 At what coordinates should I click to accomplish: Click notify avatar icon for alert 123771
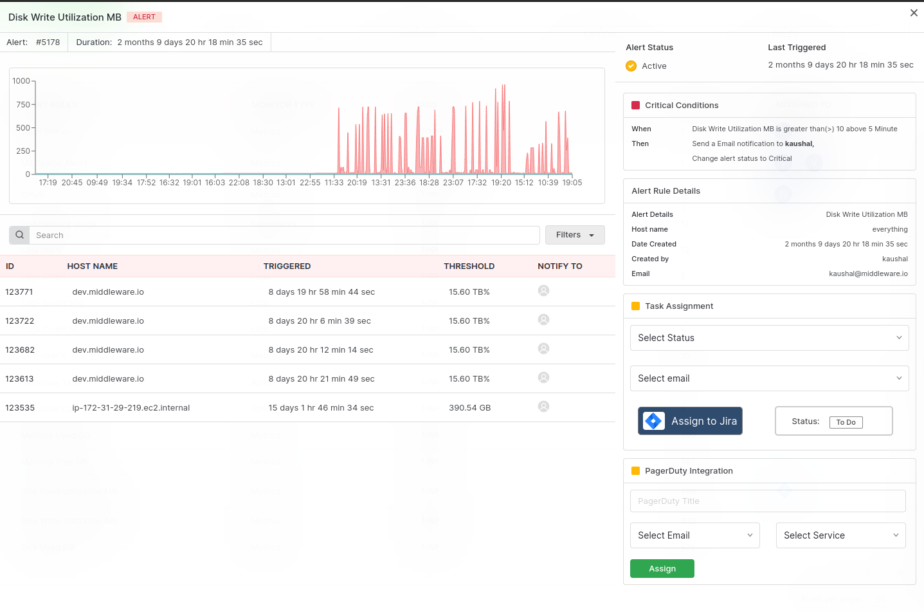543,291
